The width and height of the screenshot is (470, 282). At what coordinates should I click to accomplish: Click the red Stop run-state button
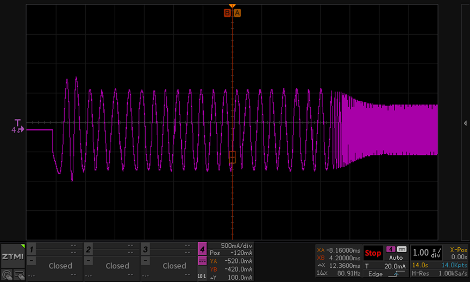tap(373, 253)
